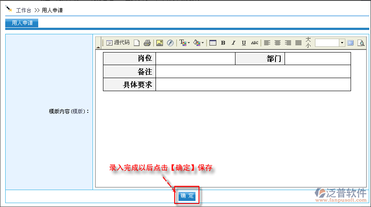Click the 工作台 breadcrumb link
This screenshot has width=371, height=207.
[x=23, y=10]
